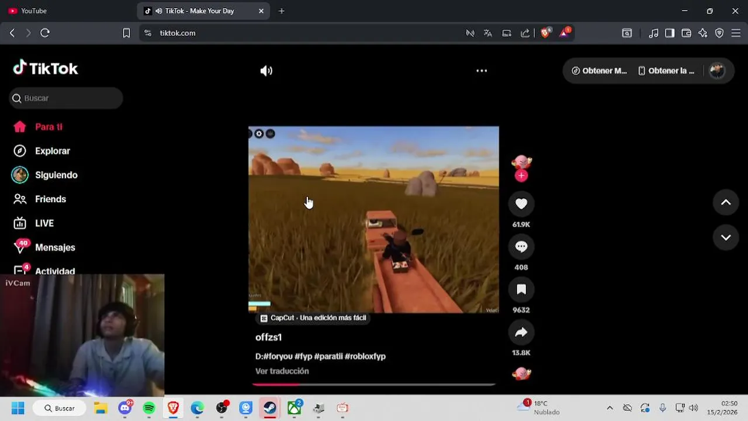
Task: Click the Obtener la... app button
Action: tap(666, 71)
